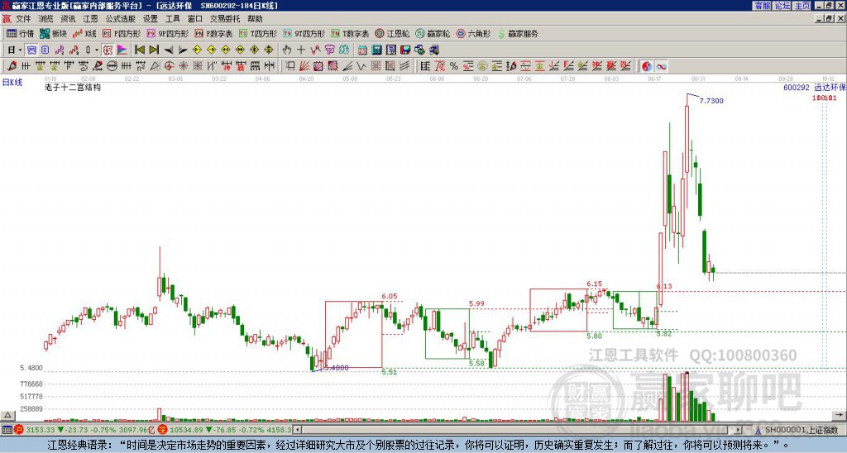
Task: Open the 六角形 hexagon tool
Action: (x=474, y=33)
